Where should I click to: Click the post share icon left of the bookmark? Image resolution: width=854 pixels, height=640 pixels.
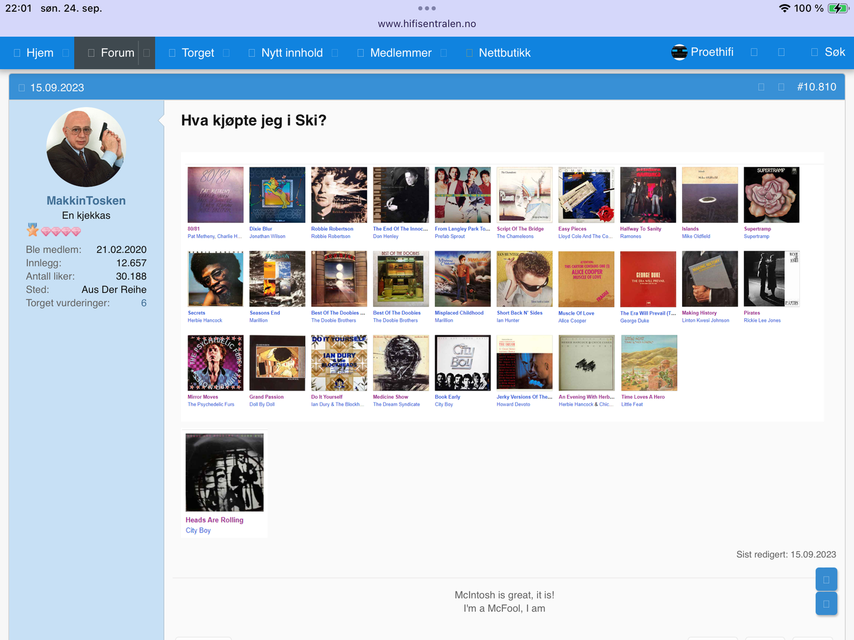[761, 87]
